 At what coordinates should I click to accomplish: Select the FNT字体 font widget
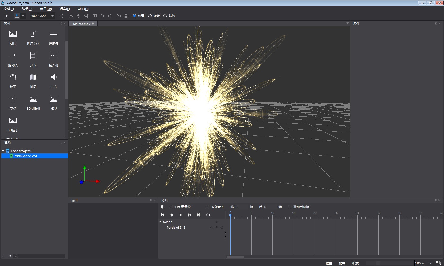click(33, 38)
